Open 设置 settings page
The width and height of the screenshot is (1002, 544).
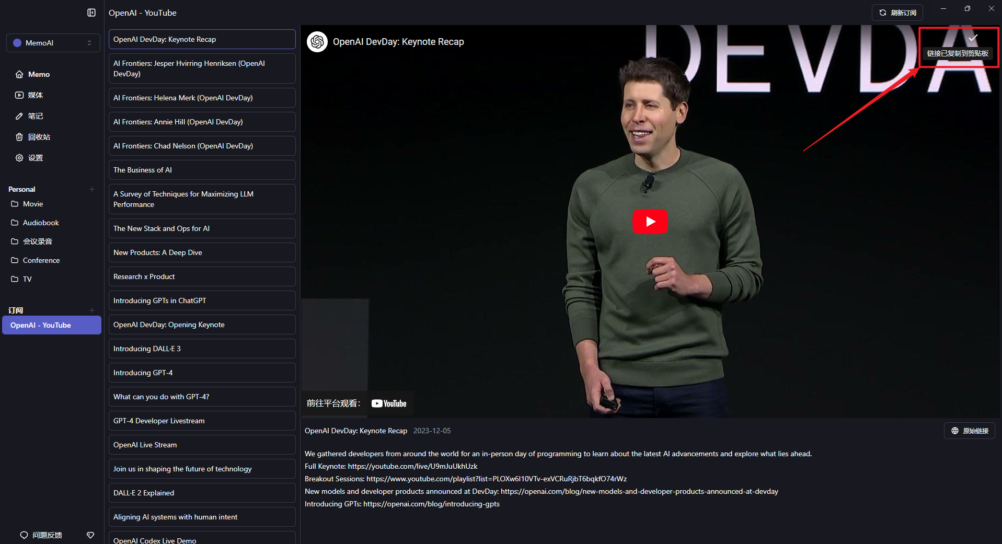coord(35,158)
